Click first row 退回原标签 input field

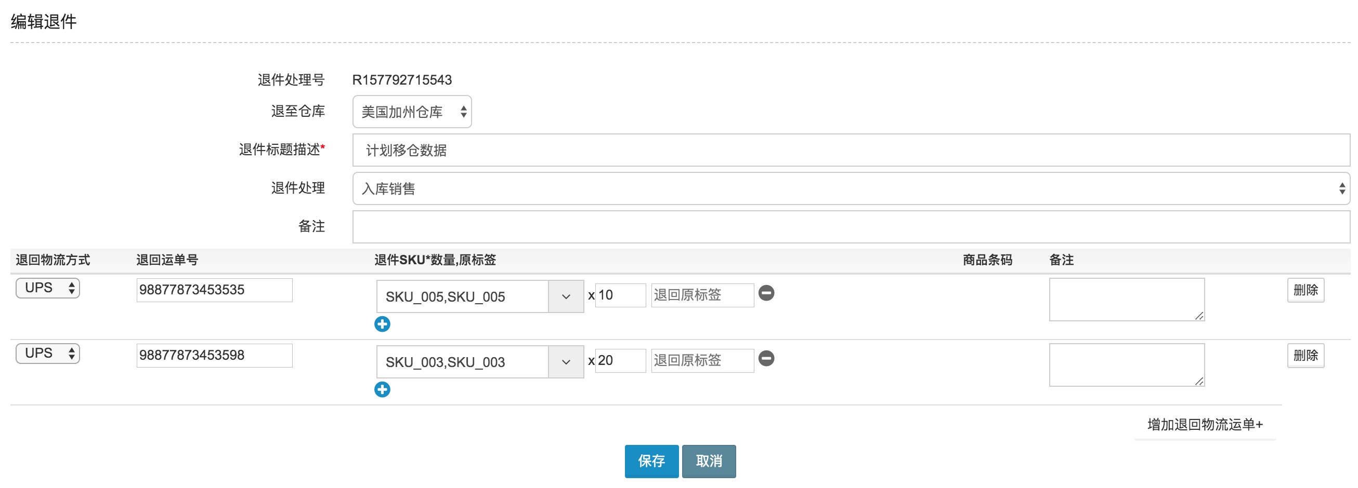(x=702, y=295)
